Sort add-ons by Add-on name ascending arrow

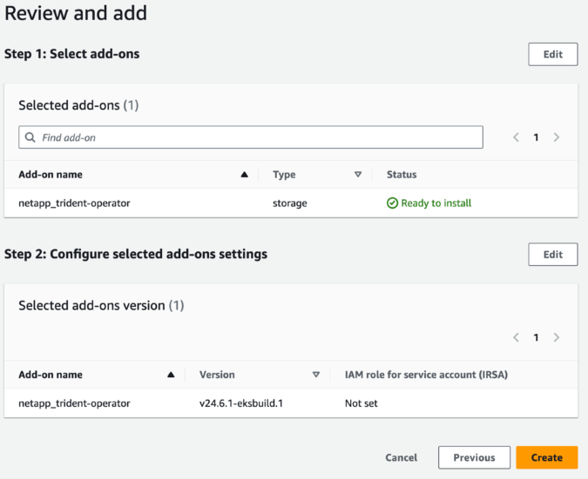pyautogui.click(x=244, y=175)
